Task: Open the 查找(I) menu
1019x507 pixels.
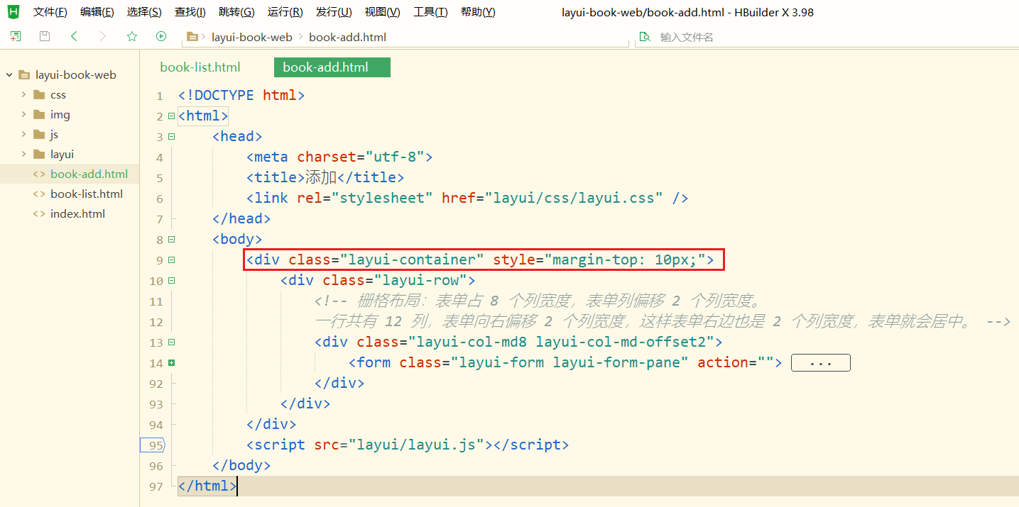Action: (x=190, y=12)
